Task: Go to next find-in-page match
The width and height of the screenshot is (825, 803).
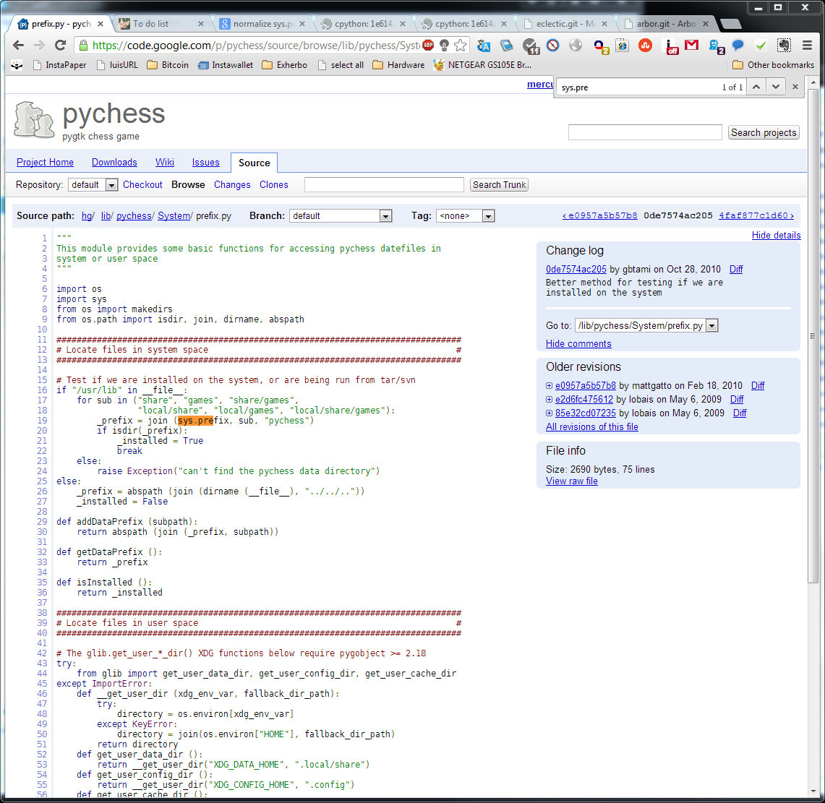Action: point(775,87)
